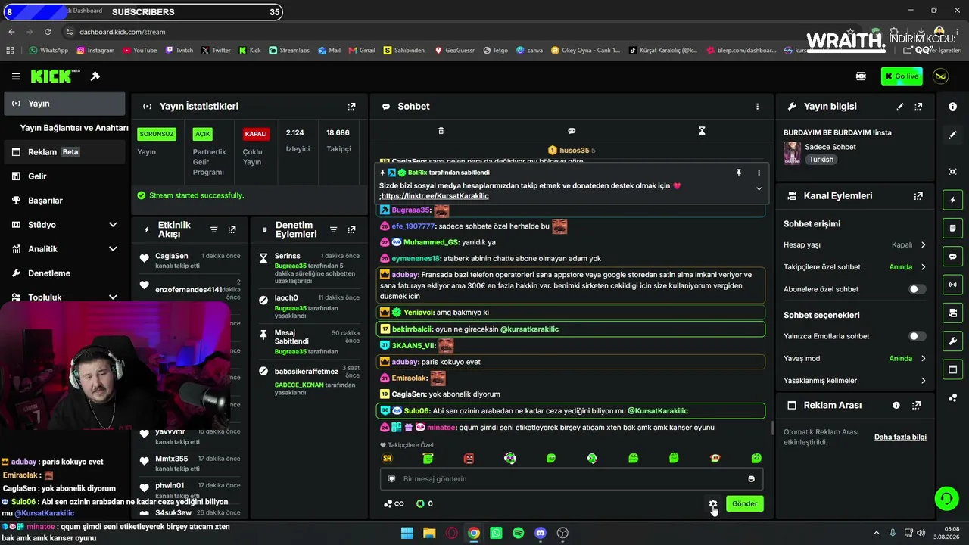The image size is (969, 545).
Task: Unpin the BotRix pinned message
Action: [739, 173]
